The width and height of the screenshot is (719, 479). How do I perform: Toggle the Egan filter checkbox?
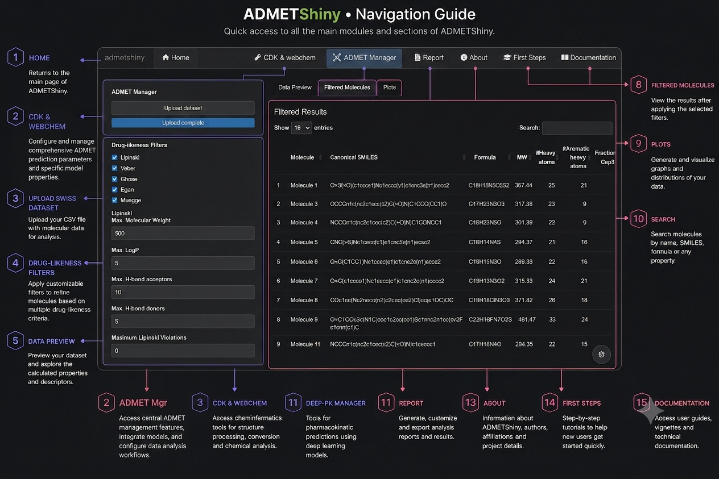coord(115,190)
